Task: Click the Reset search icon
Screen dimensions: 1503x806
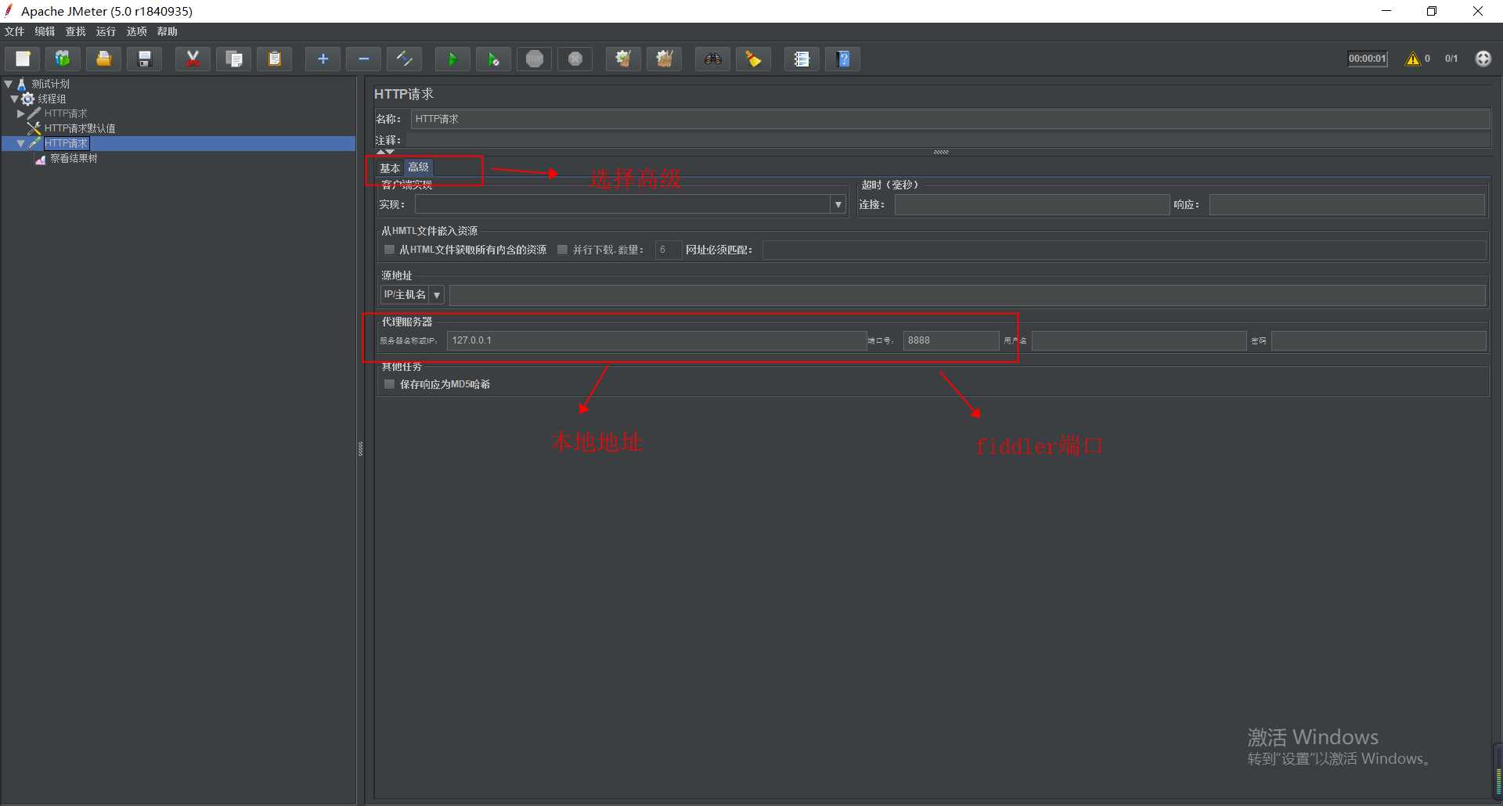Action: (753, 59)
